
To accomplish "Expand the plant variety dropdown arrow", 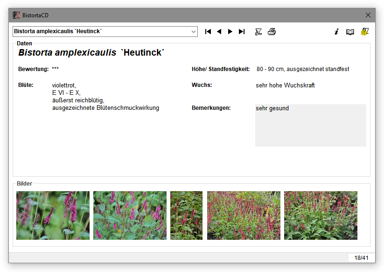I will pyautogui.click(x=194, y=32).
